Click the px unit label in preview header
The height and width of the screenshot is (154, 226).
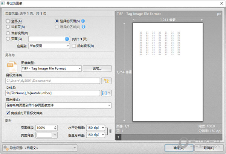[219, 14]
